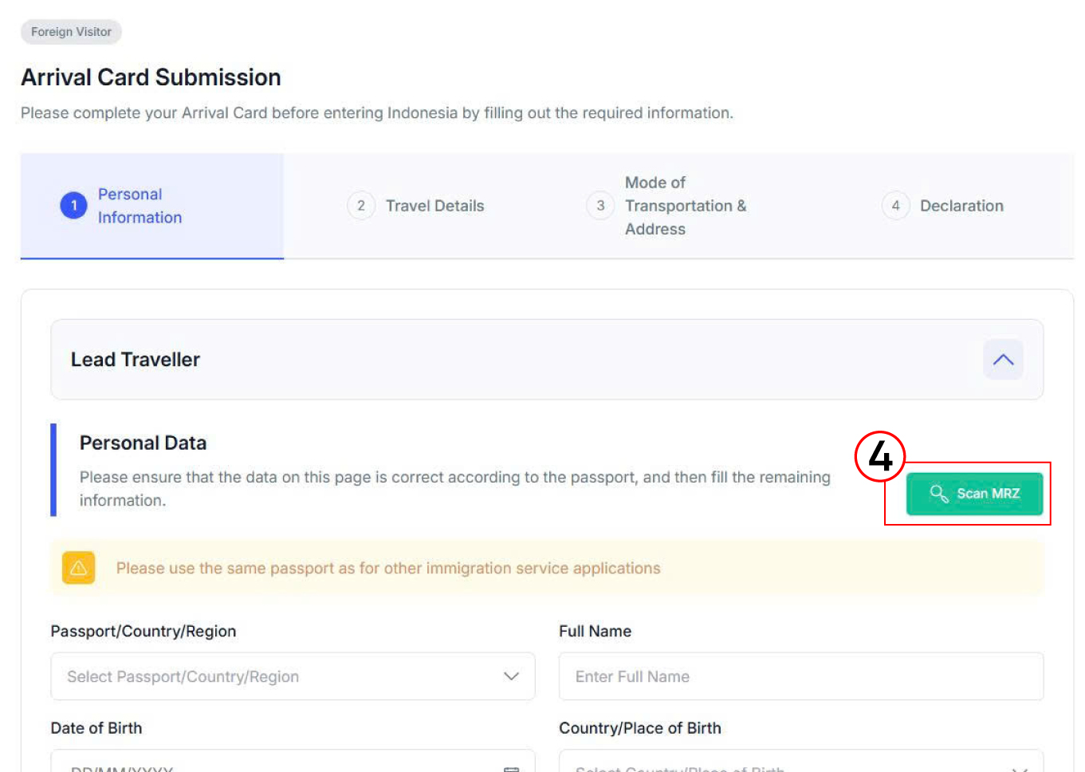1085x772 pixels.
Task: Click the Passport/Country/Region dropdown arrow
Action: click(511, 676)
